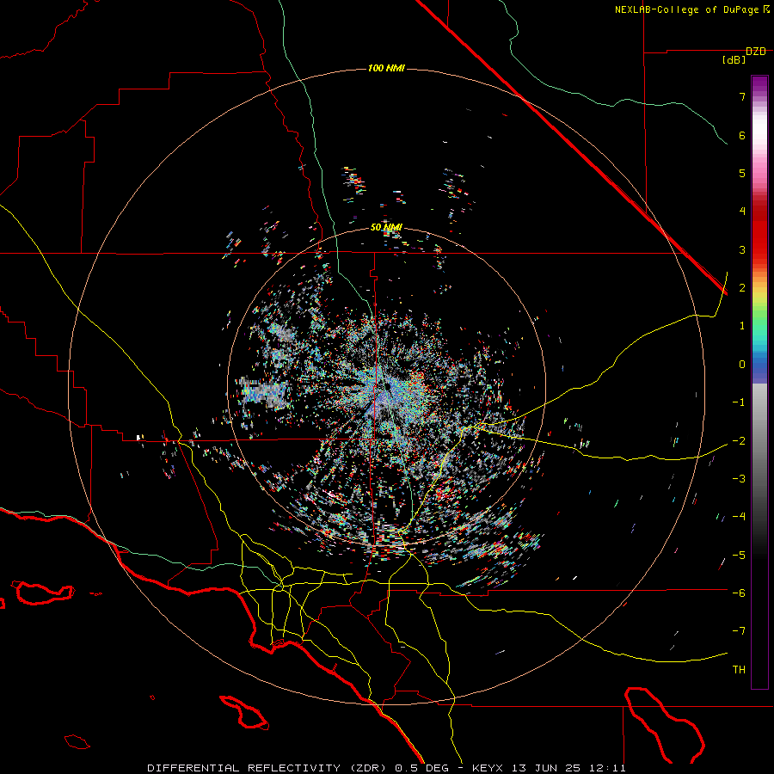Click the -1 value on color scale
The image size is (774, 774).
739,402
